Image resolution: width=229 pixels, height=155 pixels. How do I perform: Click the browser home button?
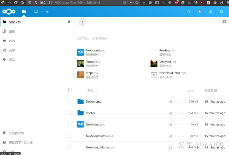pos(22,3)
